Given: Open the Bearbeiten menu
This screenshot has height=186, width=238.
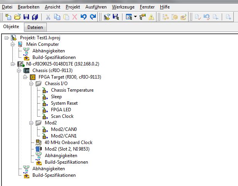Looking at the screenshot, I should tap(29, 7).
